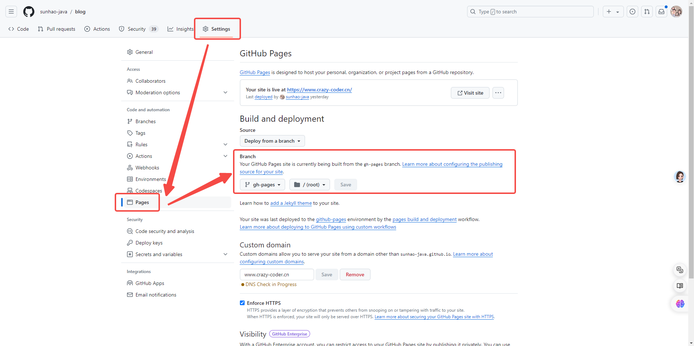Go to the GitHub homepage logo
The height and width of the screenshot is (346, 694).
[x=29, y=12]
